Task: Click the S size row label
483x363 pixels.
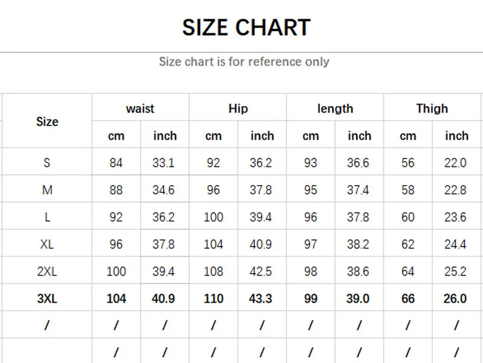Action: [x=47, y=163]
